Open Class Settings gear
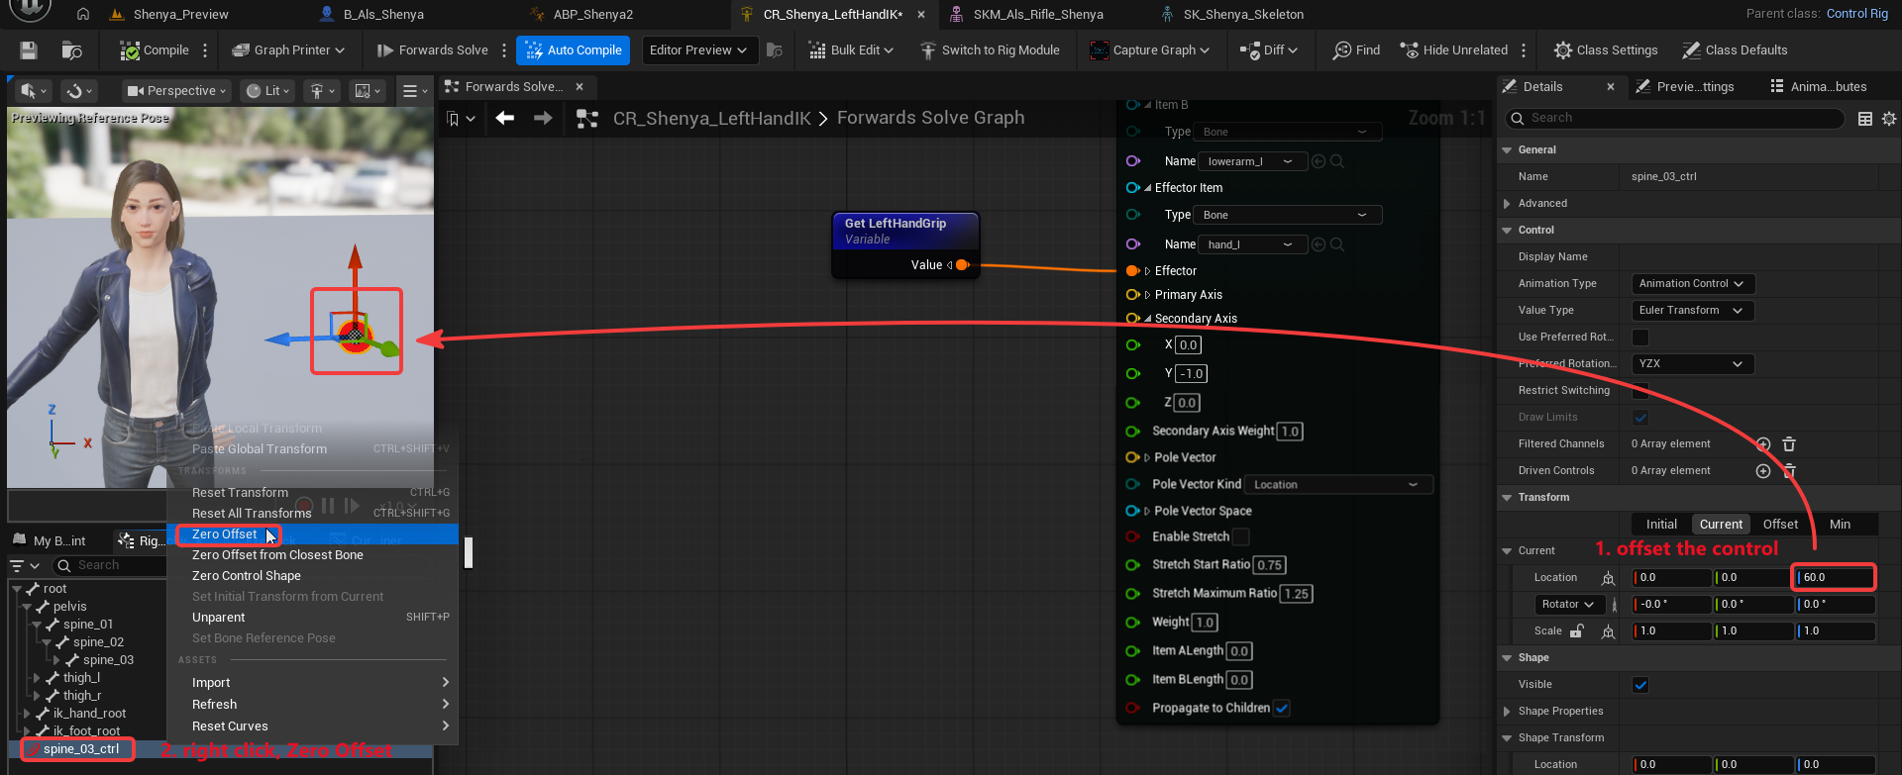The width and height of the screenshot is (1902, 775). [x=1562, y=50]
